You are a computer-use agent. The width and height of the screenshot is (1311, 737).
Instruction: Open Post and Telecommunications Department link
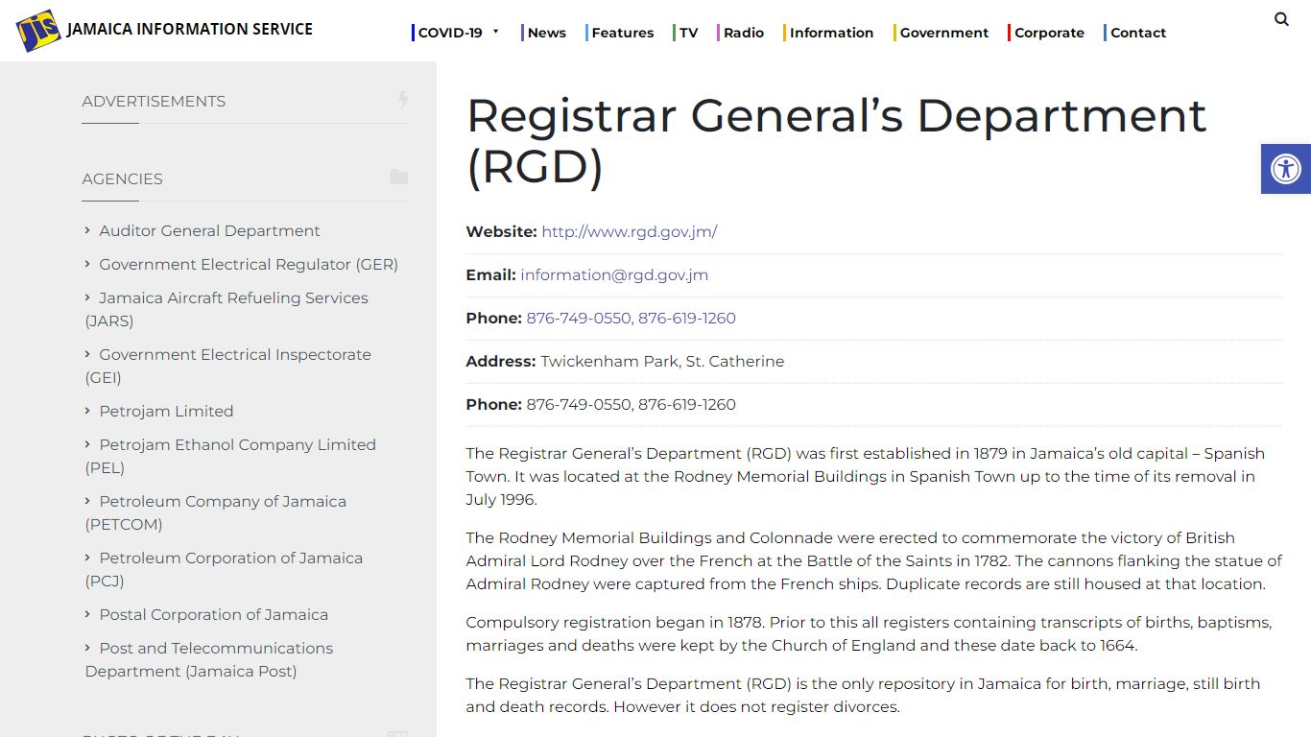point(209,659)
